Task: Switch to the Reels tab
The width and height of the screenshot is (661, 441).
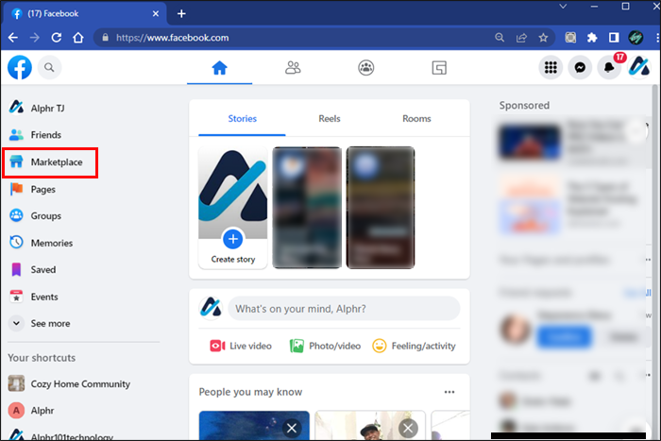Action: coord(330,118)
